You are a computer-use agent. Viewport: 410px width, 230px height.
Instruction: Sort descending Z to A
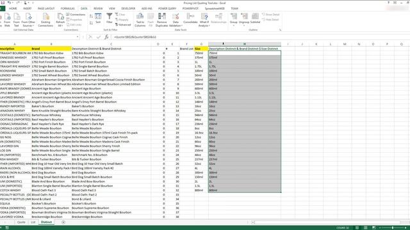(x=91, y=23)
